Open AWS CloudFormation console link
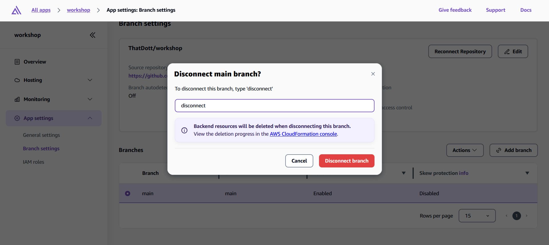549x245 pixels. pyautogui.click(x=303, y=134)
